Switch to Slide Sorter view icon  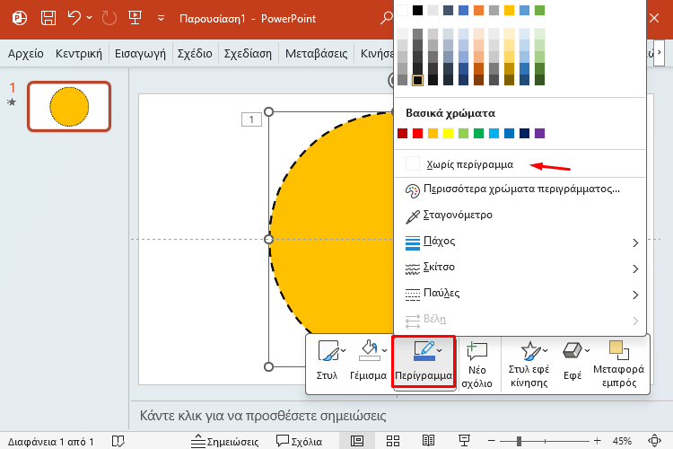[x=393, y=441]
